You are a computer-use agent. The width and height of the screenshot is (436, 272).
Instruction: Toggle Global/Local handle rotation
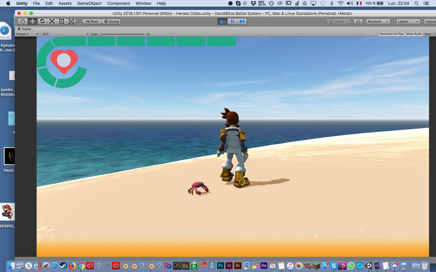[x=111, y=21]
